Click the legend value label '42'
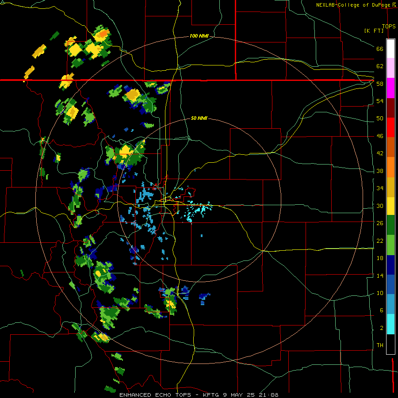The image size is (398, 398). click(x=380, y=153)
